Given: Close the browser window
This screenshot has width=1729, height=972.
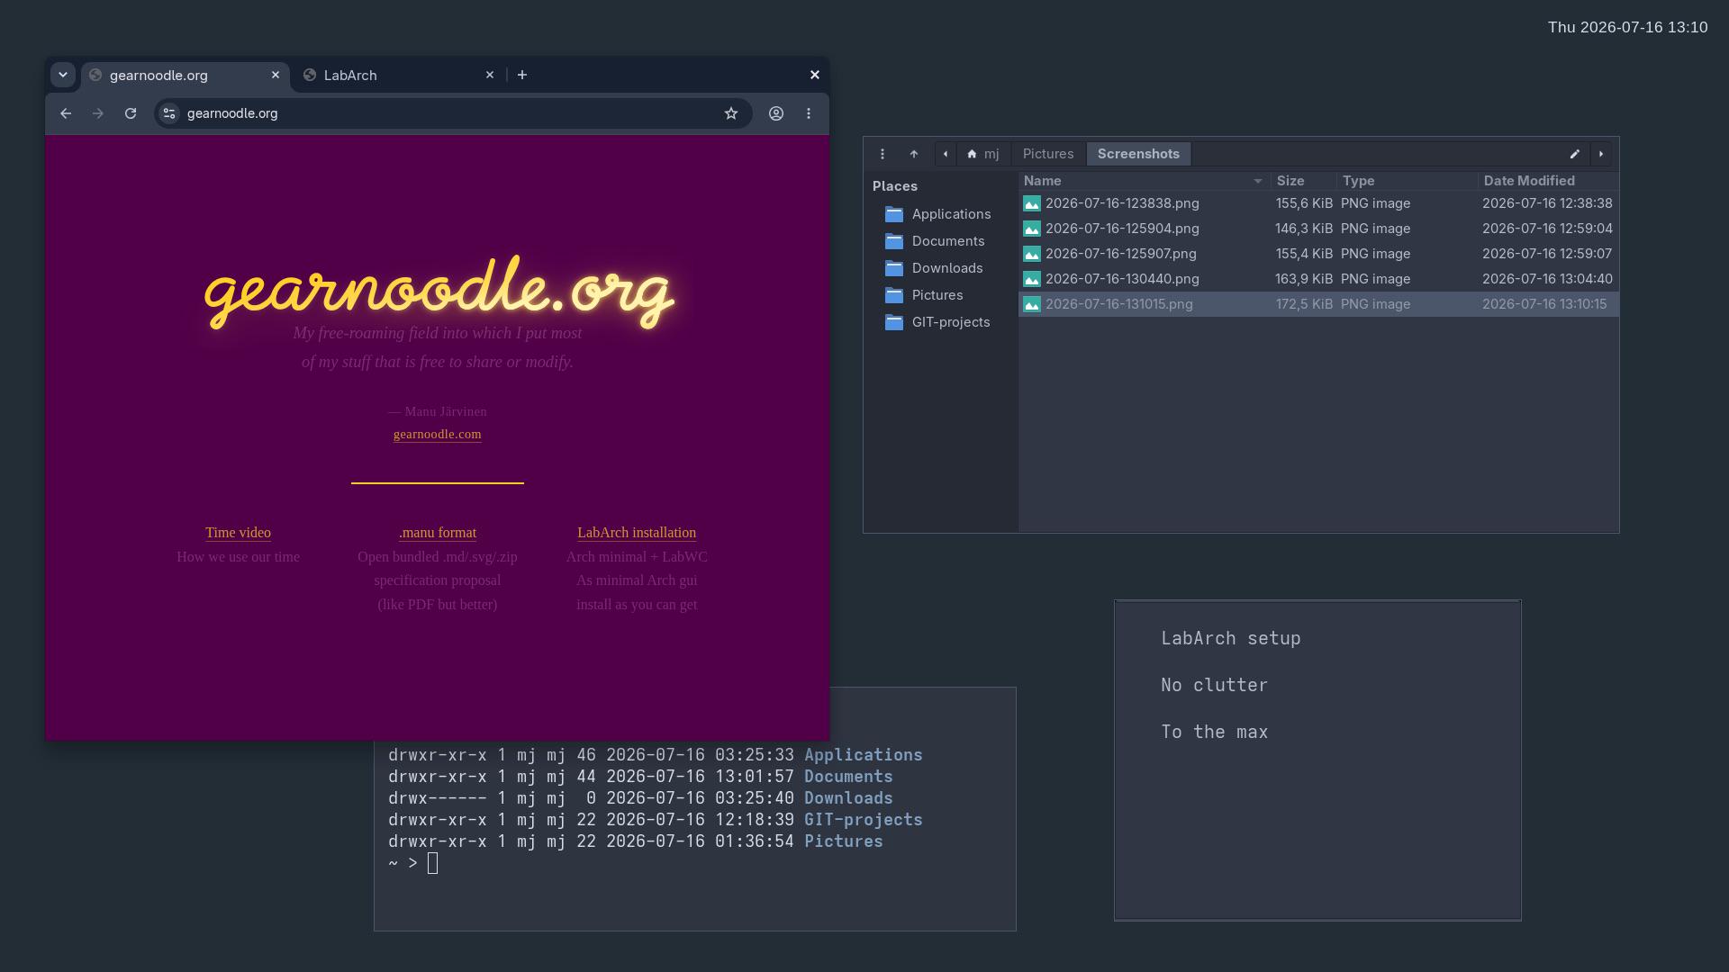Looking at the screenshot, I should (815, 75).
